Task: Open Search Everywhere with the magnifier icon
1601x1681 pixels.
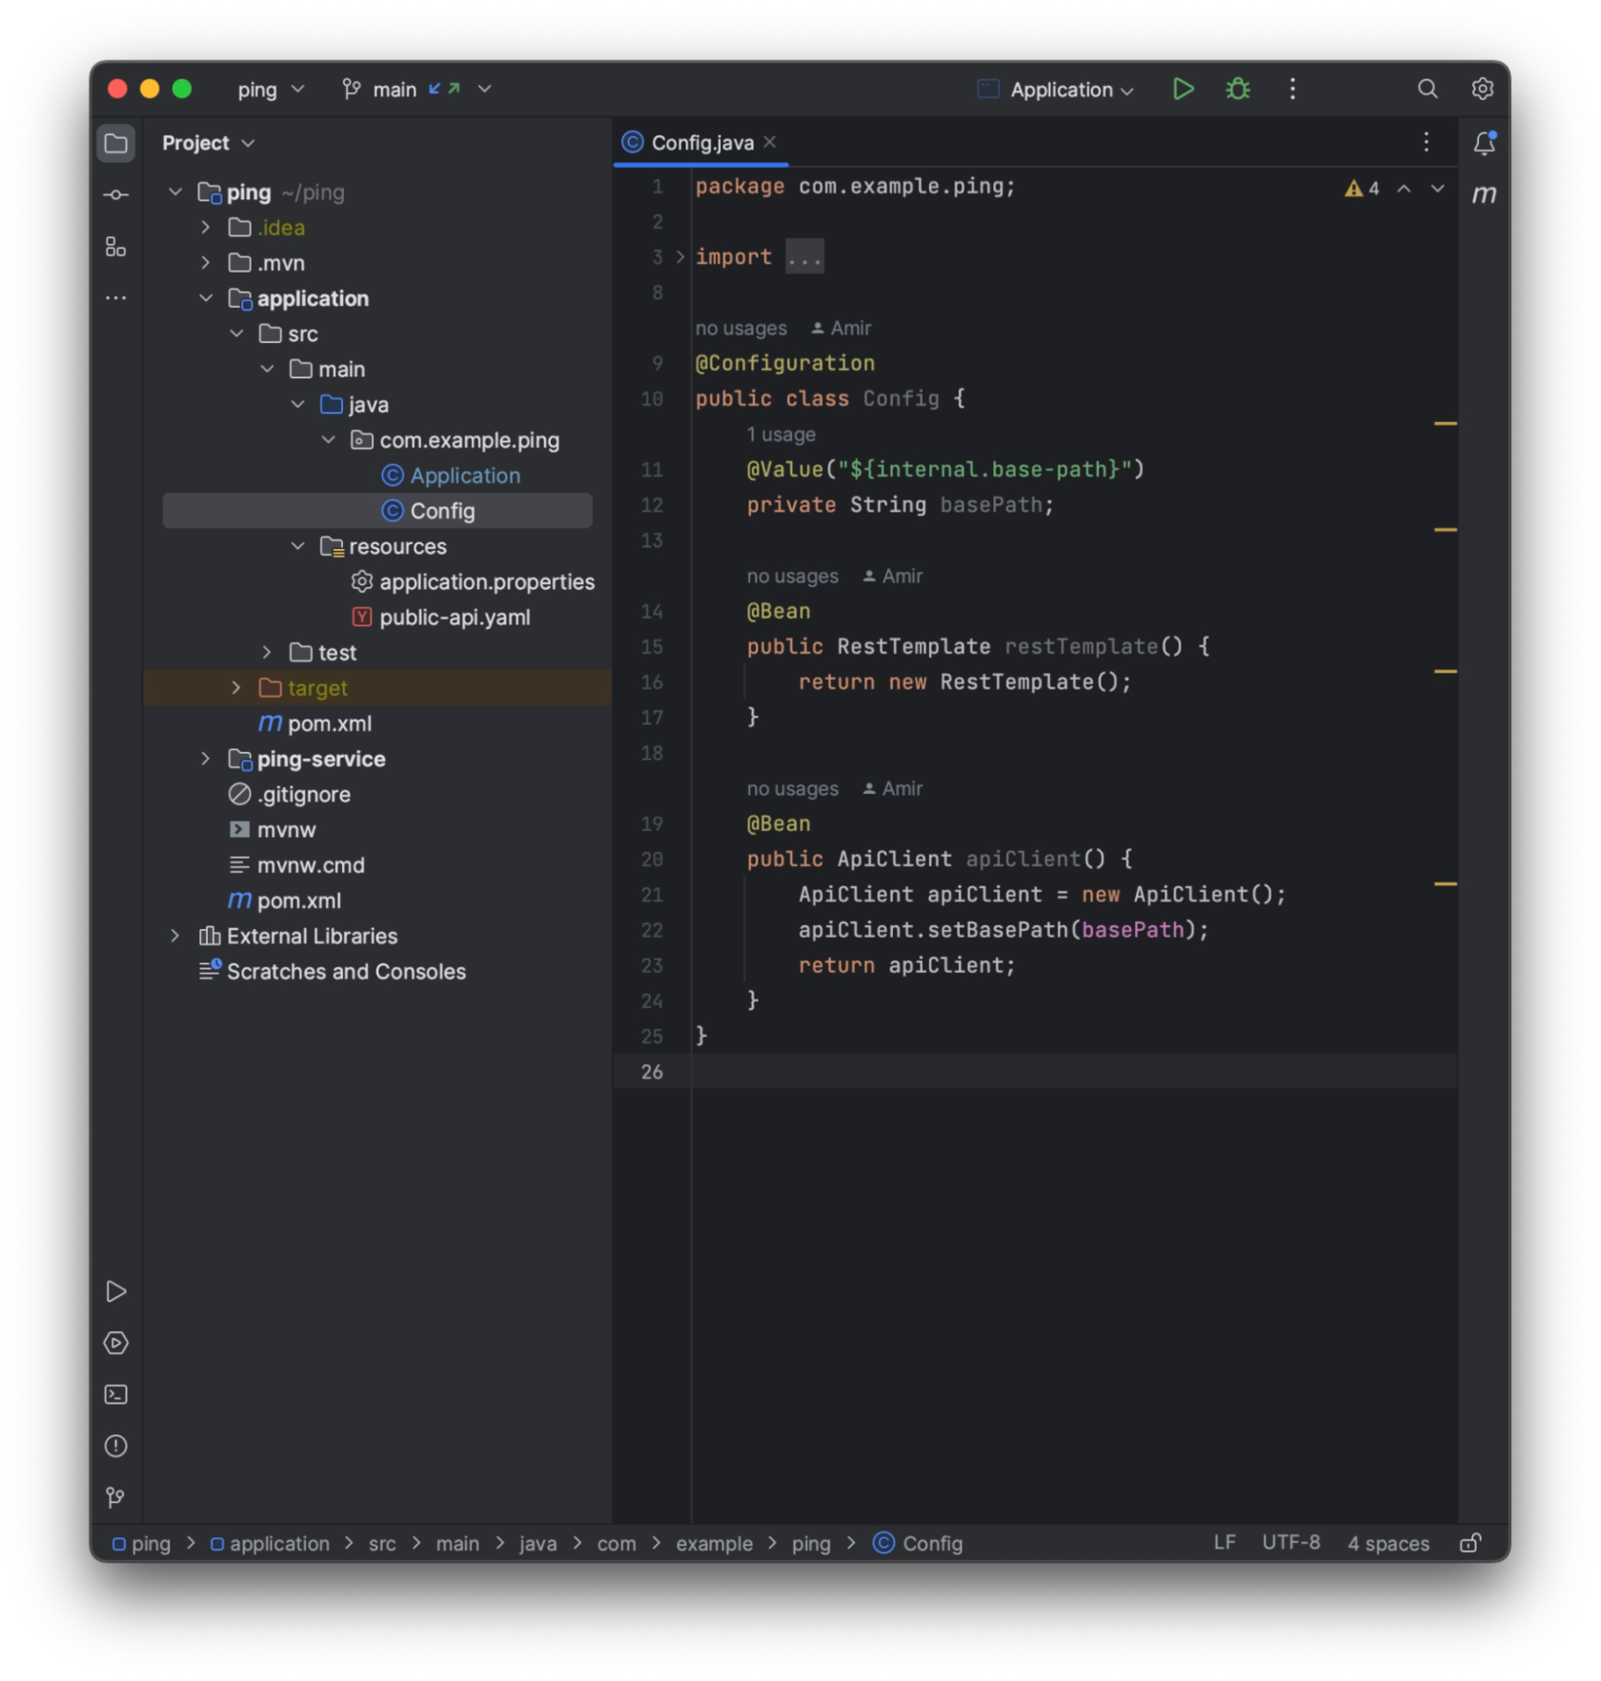Action: (1427, 89)
